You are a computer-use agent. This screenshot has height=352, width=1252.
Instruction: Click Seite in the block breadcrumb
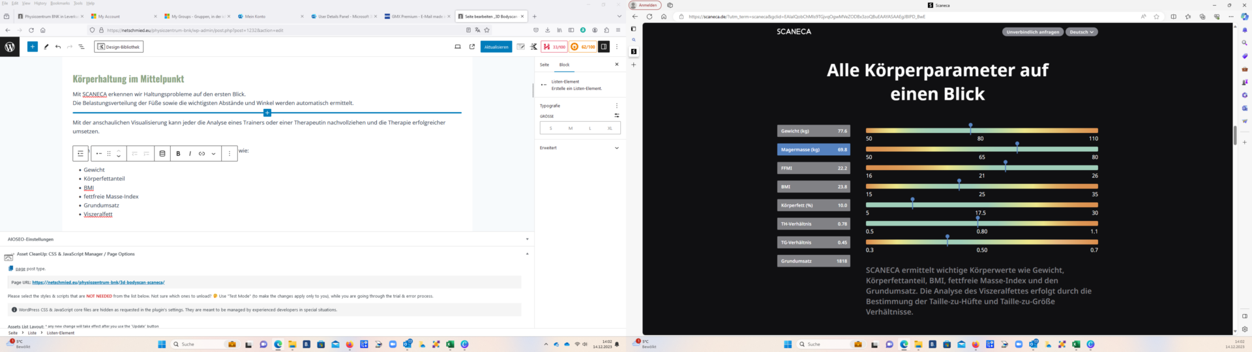12,333
